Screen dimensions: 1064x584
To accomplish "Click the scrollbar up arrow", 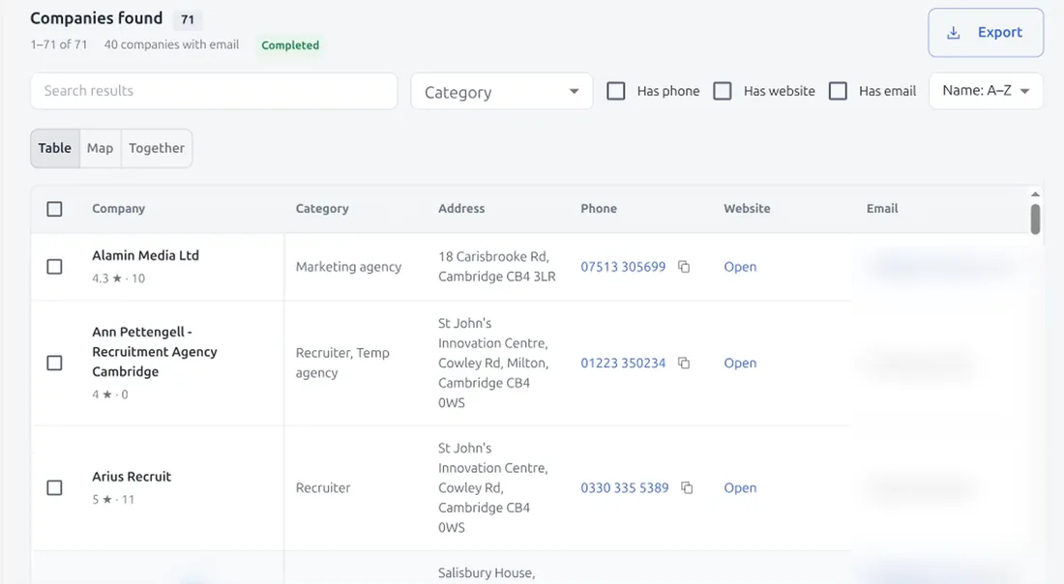I will pyautogui.click(x=1035, y=194).
